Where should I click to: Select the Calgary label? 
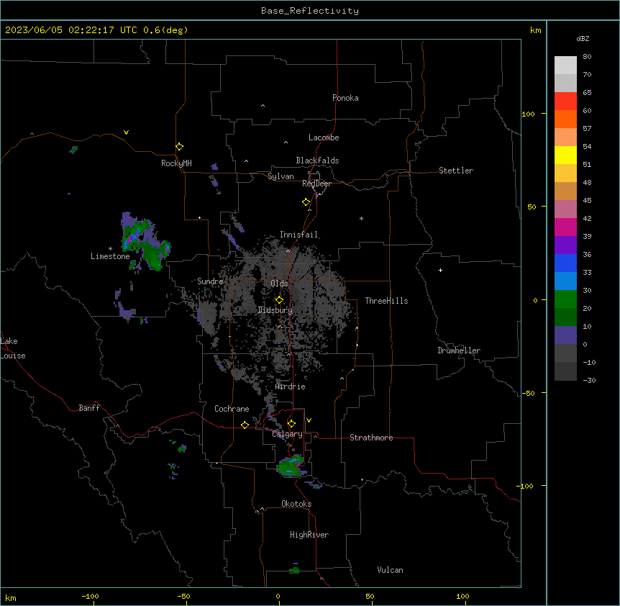click(x=287, y=434)
